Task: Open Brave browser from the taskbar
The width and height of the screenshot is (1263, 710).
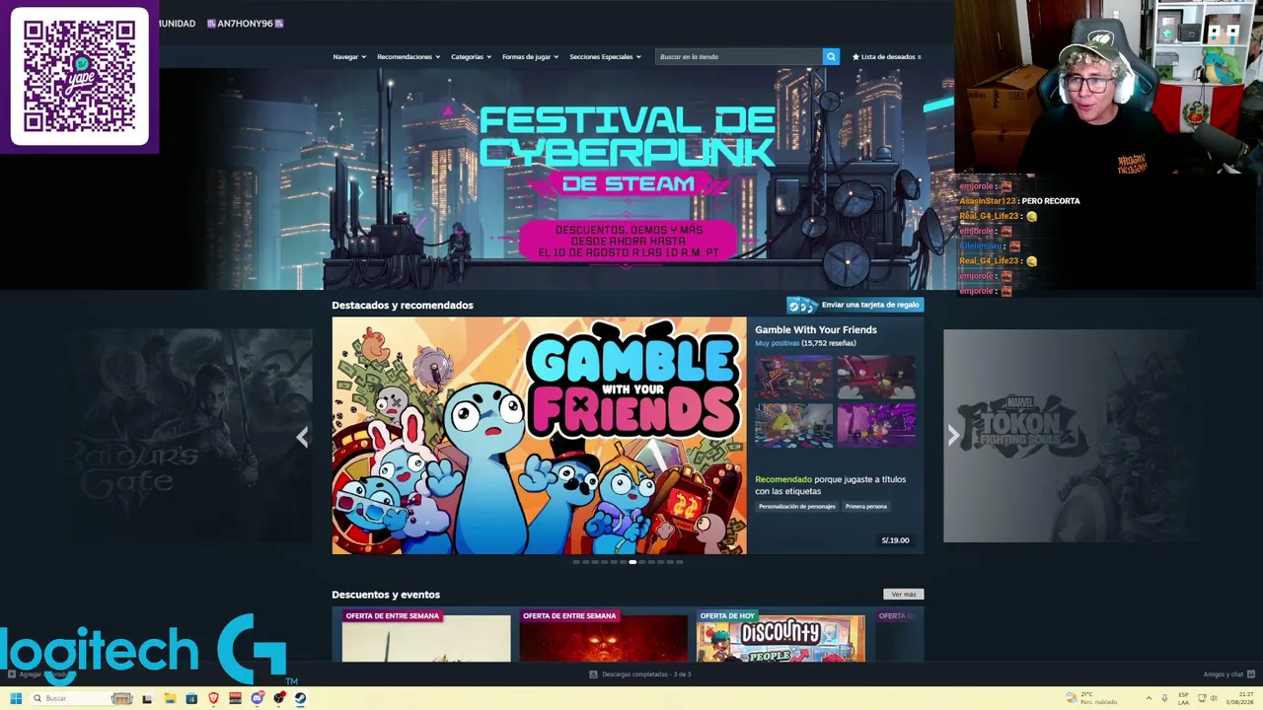Action: tap(213, 698)
